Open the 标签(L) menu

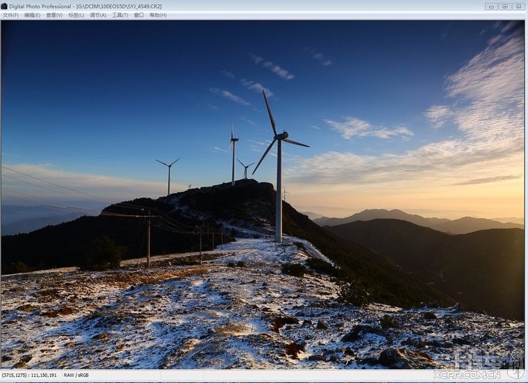pos(76,15)
